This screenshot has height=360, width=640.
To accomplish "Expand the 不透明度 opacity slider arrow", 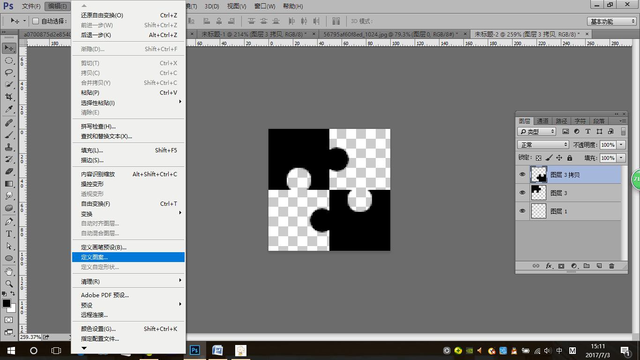I will pos(621,145).
